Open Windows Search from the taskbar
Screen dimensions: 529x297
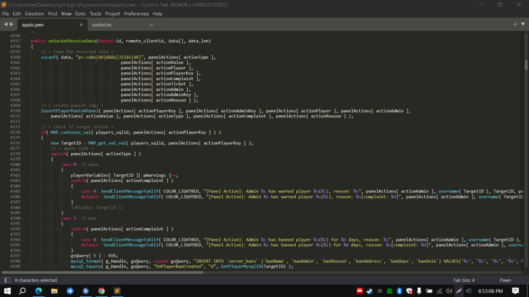click(22, 291)
